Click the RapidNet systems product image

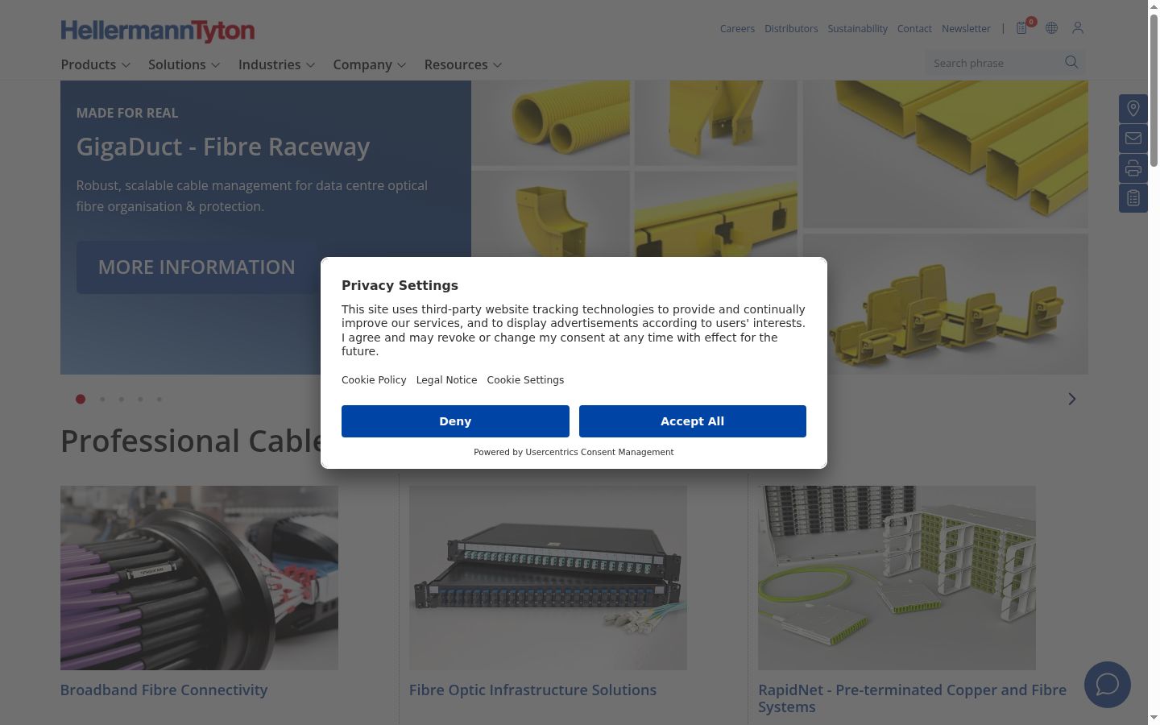[x=897, y=578]
